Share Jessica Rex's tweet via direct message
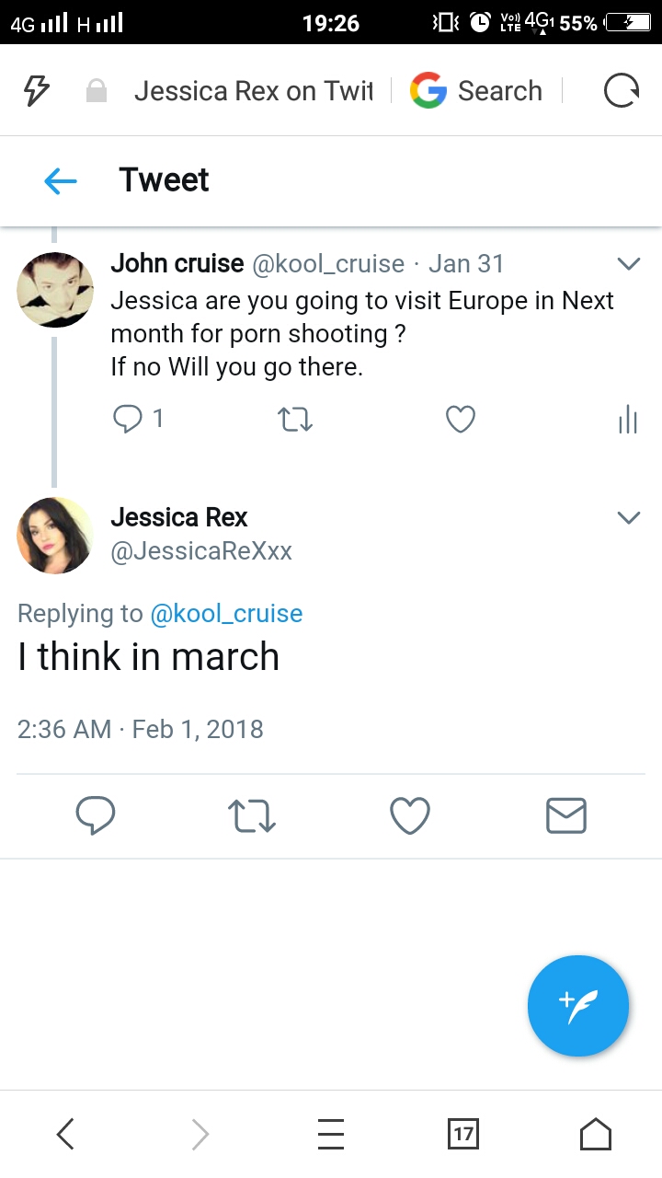The width and height of the screenshot is (662, 1178). (565, 815)
